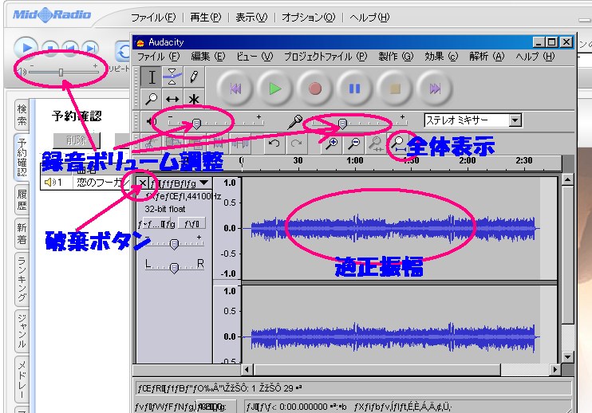This screenshot has height=413, width=592.
Task: Click the MidRadio speaker volume icon
Action: (22, 72)
